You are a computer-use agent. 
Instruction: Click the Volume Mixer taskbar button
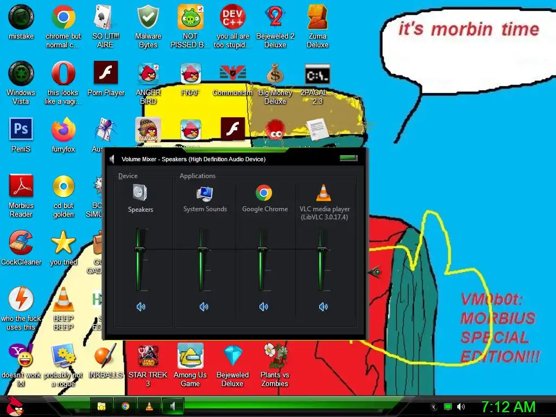point(173,406)
